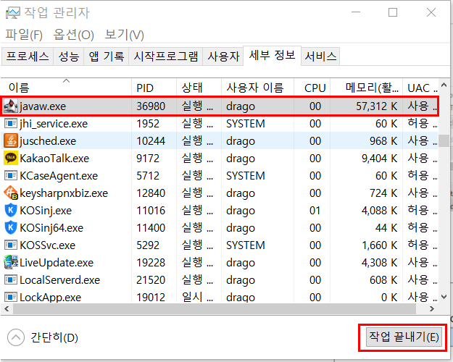453x362 pixels.
Task: Switch to the 서비스 tab
Action: (320, 56)
